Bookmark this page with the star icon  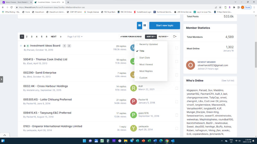click(x=220, y=7)
